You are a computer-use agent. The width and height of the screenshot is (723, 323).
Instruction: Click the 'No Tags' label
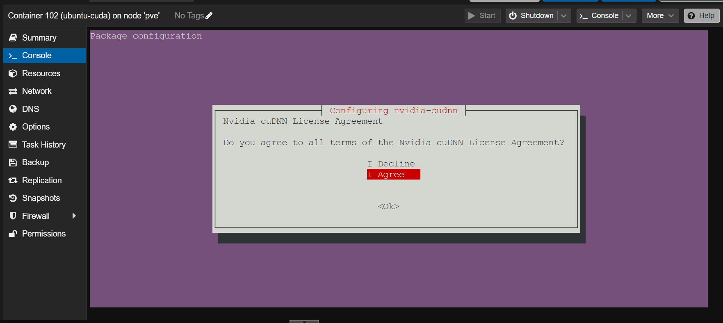pyautogui.click(x=189, y=16)
